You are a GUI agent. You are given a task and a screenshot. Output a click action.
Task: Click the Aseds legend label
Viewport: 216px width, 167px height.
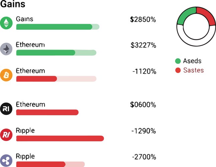coord(192,61)
